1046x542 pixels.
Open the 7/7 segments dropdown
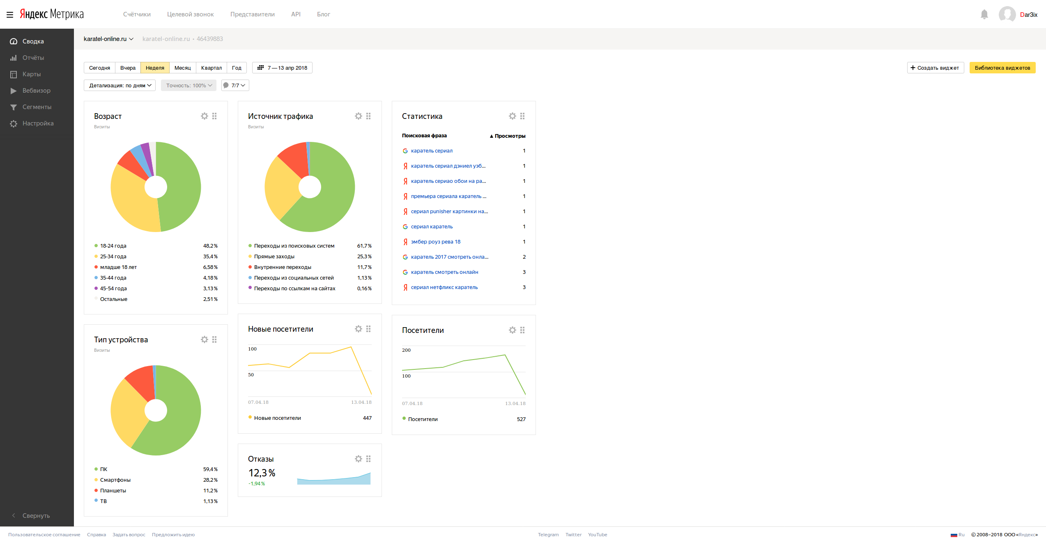point(235,85)
